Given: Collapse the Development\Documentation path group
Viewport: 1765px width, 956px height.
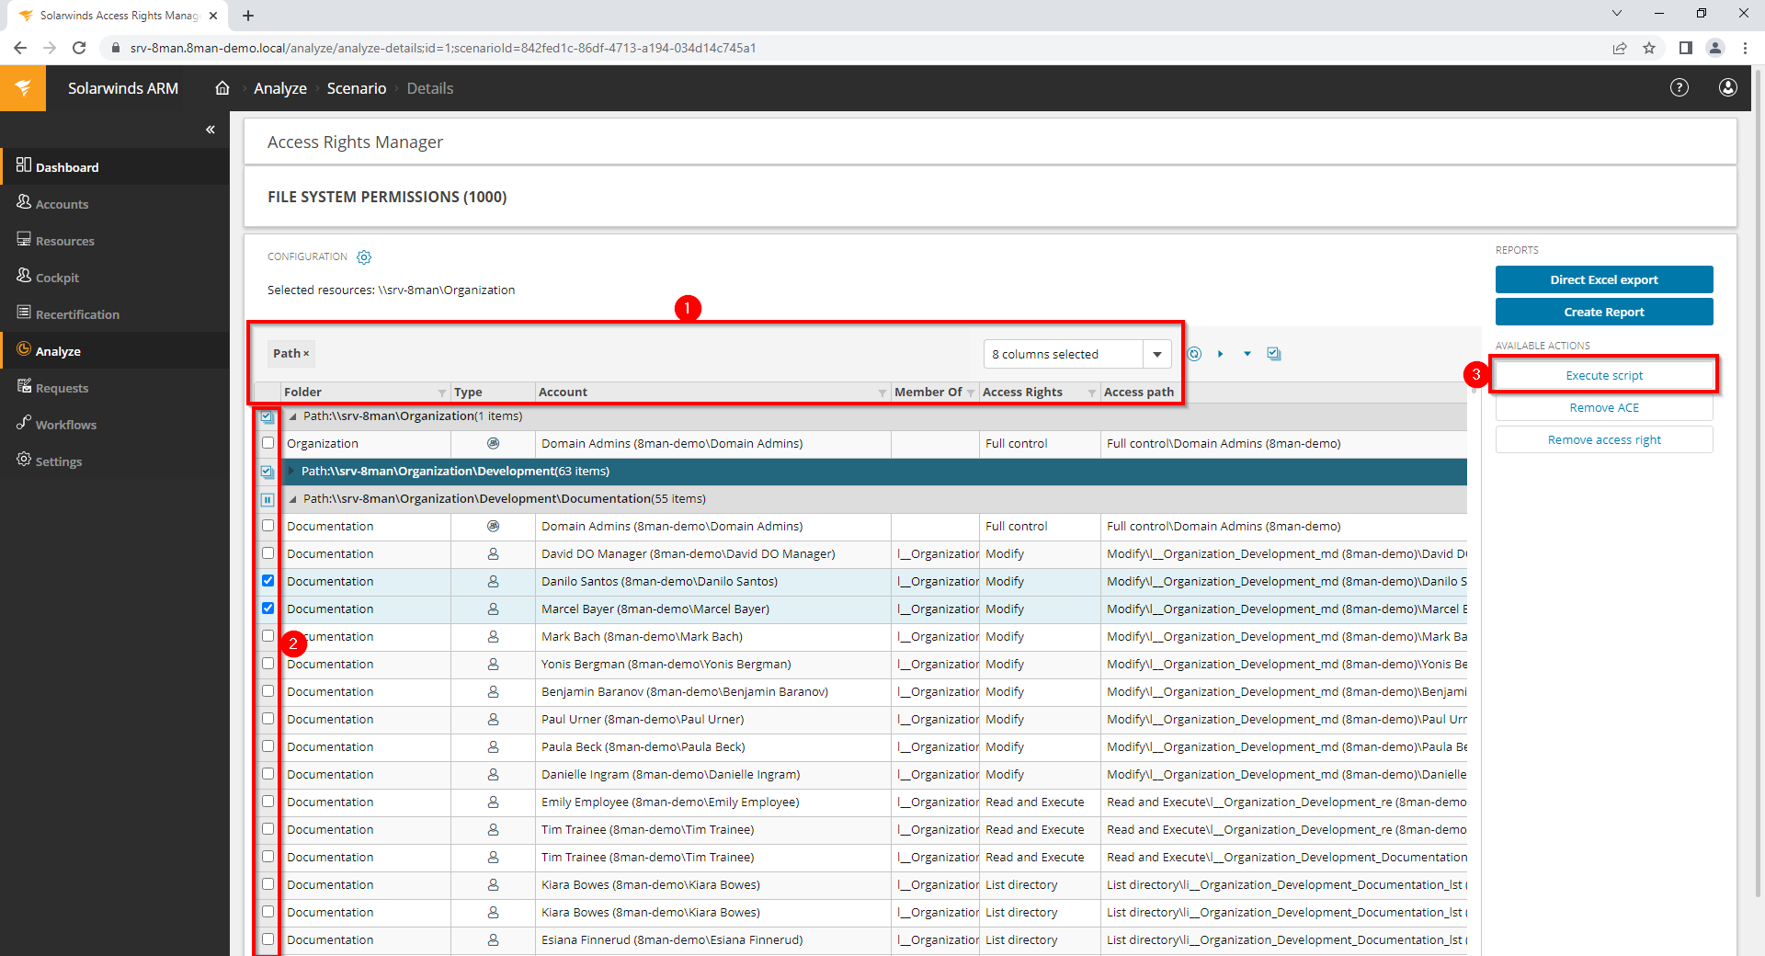Looking at the screenshot, I should (x=293, y=499).
